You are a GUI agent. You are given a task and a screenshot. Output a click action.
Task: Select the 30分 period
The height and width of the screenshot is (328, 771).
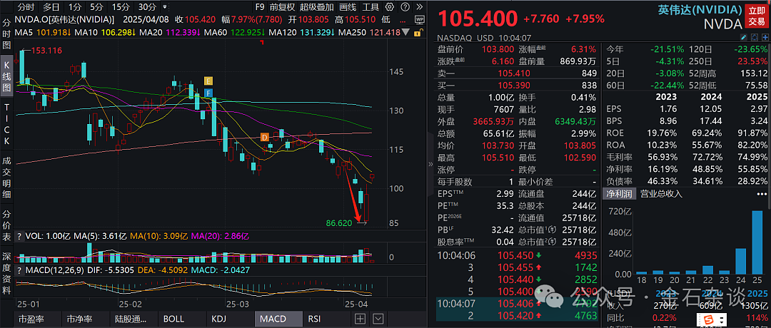(147, 7)
